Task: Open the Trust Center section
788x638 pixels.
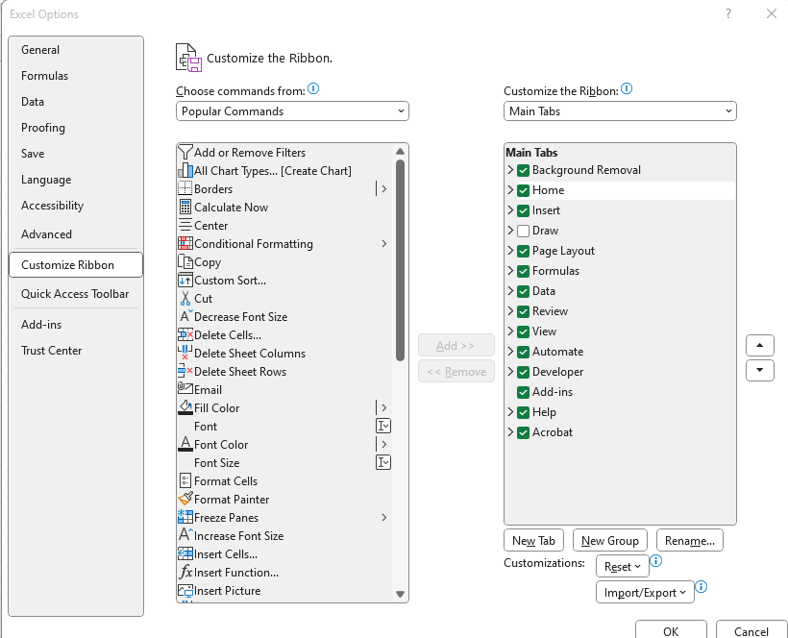Action: [x=51, y=351]
